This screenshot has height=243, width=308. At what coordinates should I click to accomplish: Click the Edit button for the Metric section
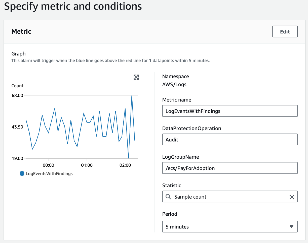[x=285, y=31]
